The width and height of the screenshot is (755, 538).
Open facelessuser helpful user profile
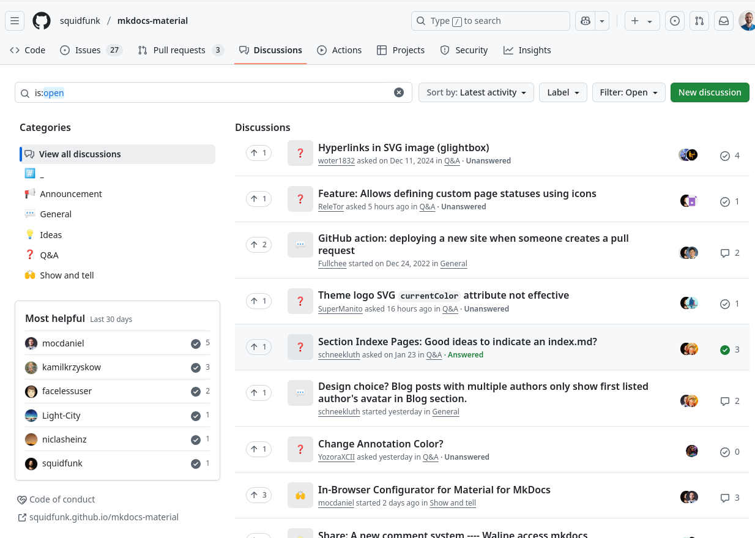pyautogui.click(x=67, y=391)
